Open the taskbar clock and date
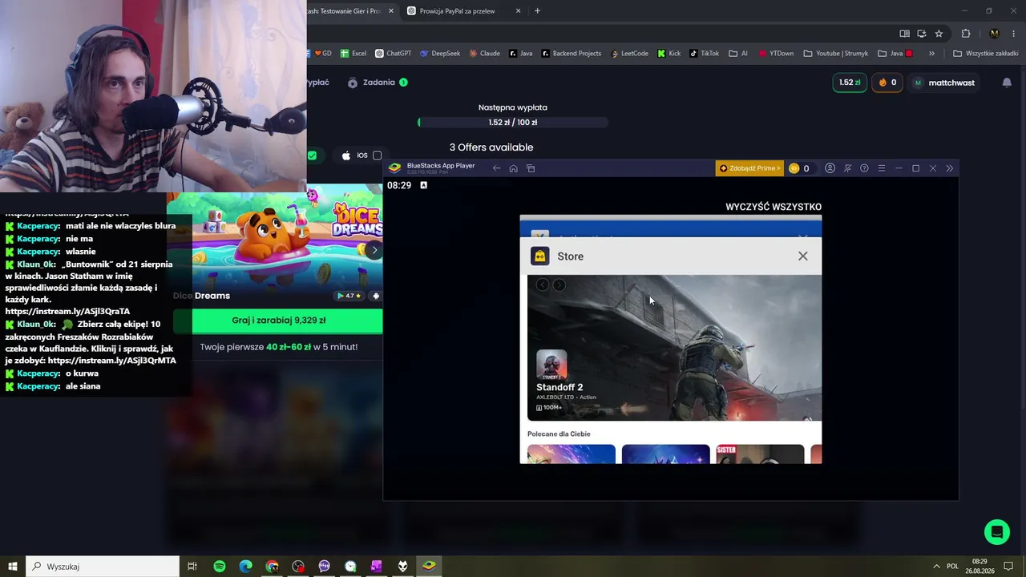 pyautogui.click(x=980, y=567)
